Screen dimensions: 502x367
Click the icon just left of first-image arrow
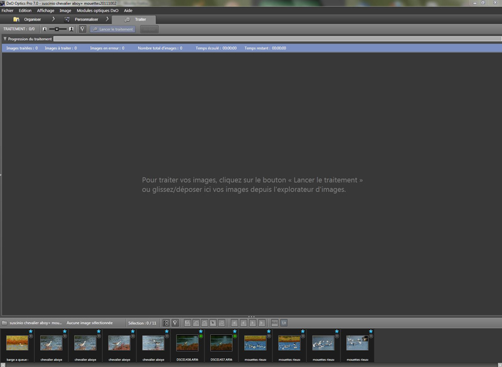pyautogui.click(x=222, y=323)
